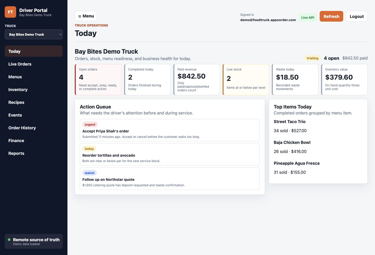The height and width of the screenshot is (255, 375).
Task: Click the Inventory value $379.60 card
Action: 344,80
